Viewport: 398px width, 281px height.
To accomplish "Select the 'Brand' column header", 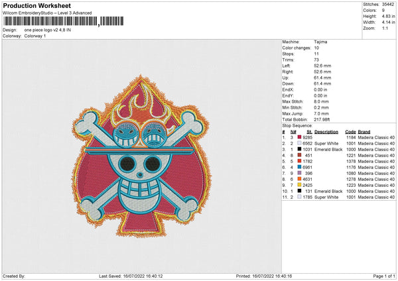I will point(364,132).
